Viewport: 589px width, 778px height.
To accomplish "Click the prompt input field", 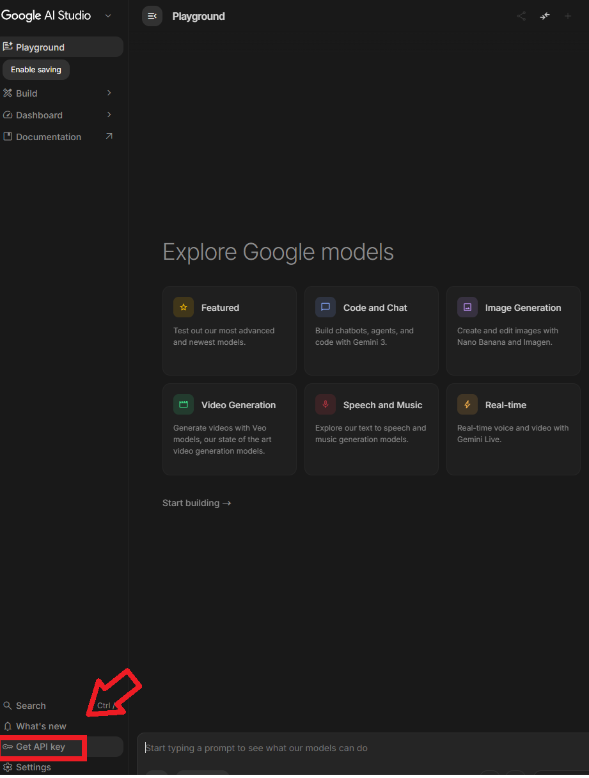I will pos(363,748).
